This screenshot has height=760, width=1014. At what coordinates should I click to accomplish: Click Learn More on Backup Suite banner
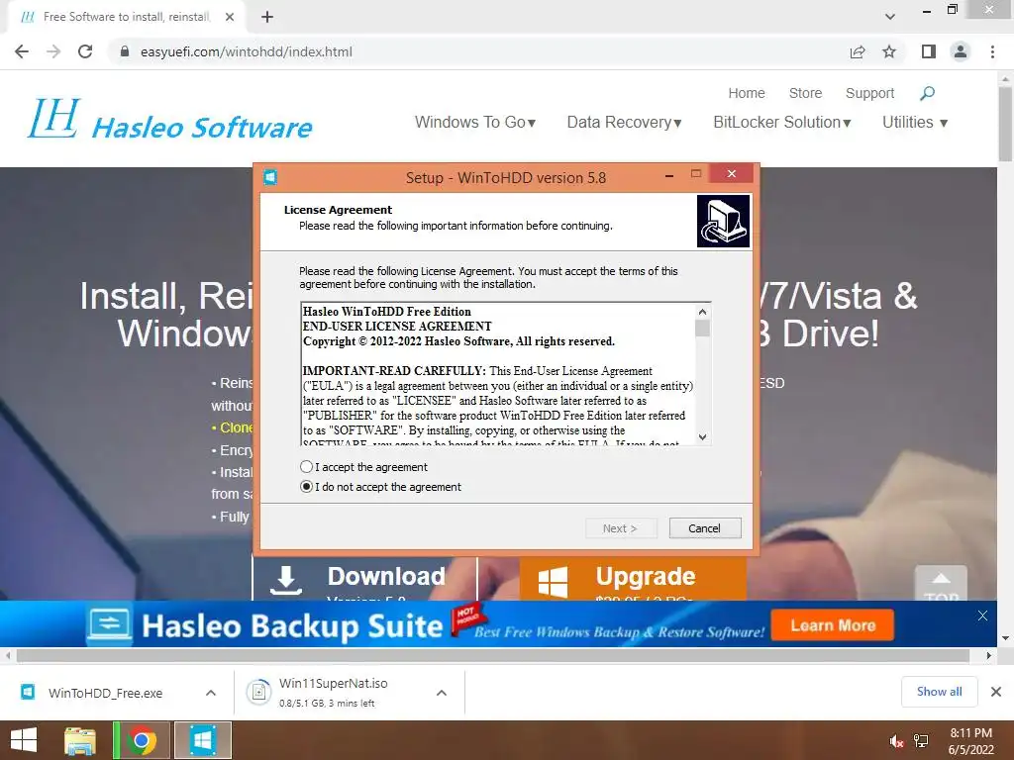pyautogui.click(x=832, y=625)
